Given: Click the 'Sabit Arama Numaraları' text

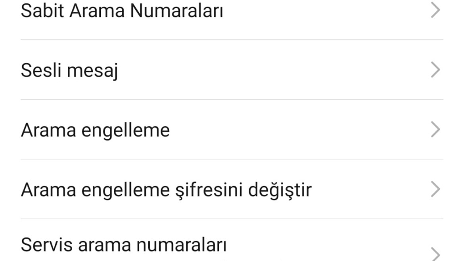Looking at the screenshot, I should point(121,11).
